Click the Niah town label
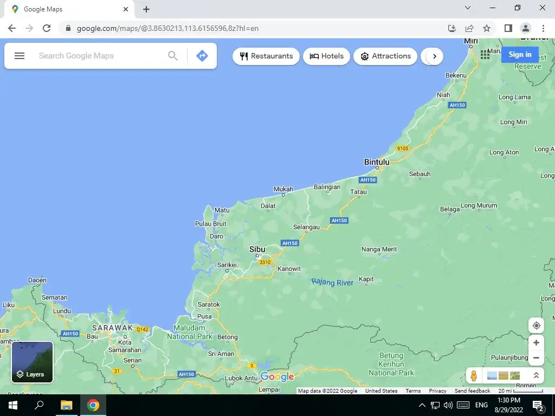This screenshot has height=416, width=555. [443, 95]
